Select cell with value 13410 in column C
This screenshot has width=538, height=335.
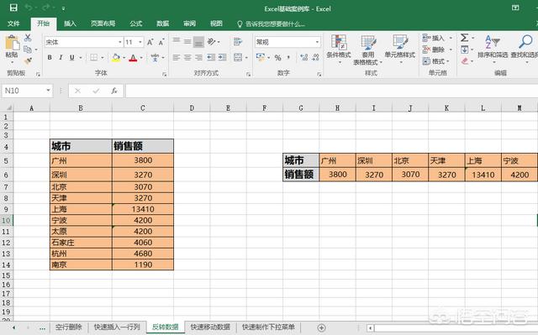point(143,209)
